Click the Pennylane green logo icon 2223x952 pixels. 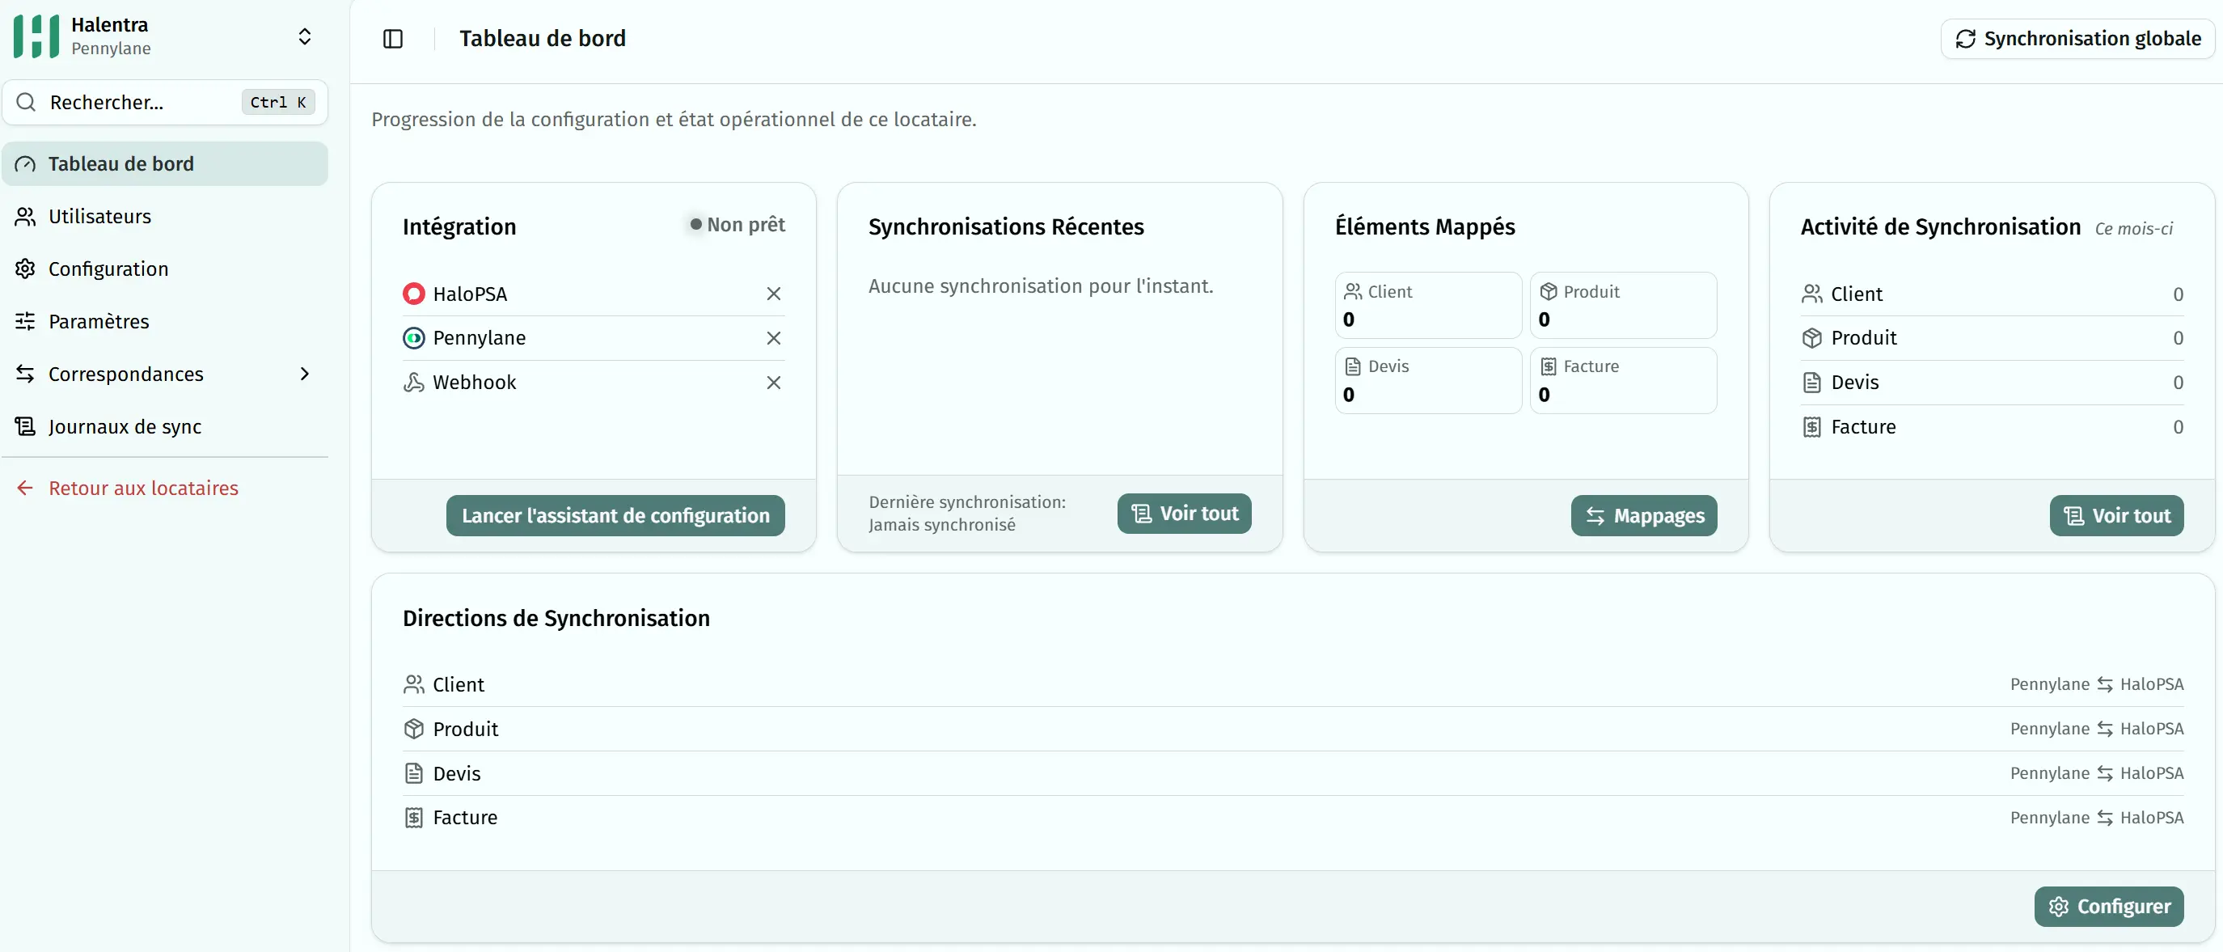(x=414, y=337)
